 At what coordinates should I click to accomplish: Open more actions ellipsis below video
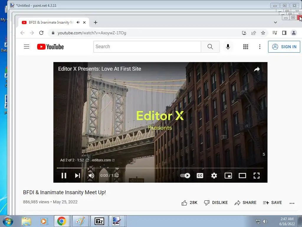[x=292, y=203]
